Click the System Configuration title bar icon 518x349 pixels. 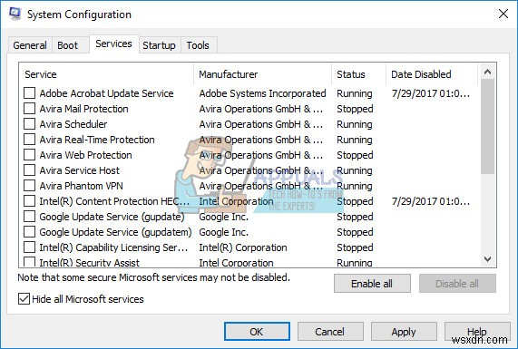(x=15, y=14)
